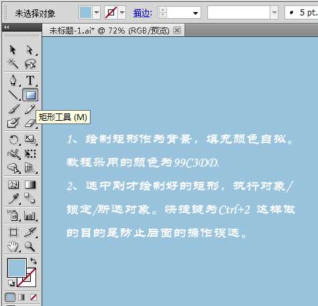Activate the Lasso tool

(30, 64)
